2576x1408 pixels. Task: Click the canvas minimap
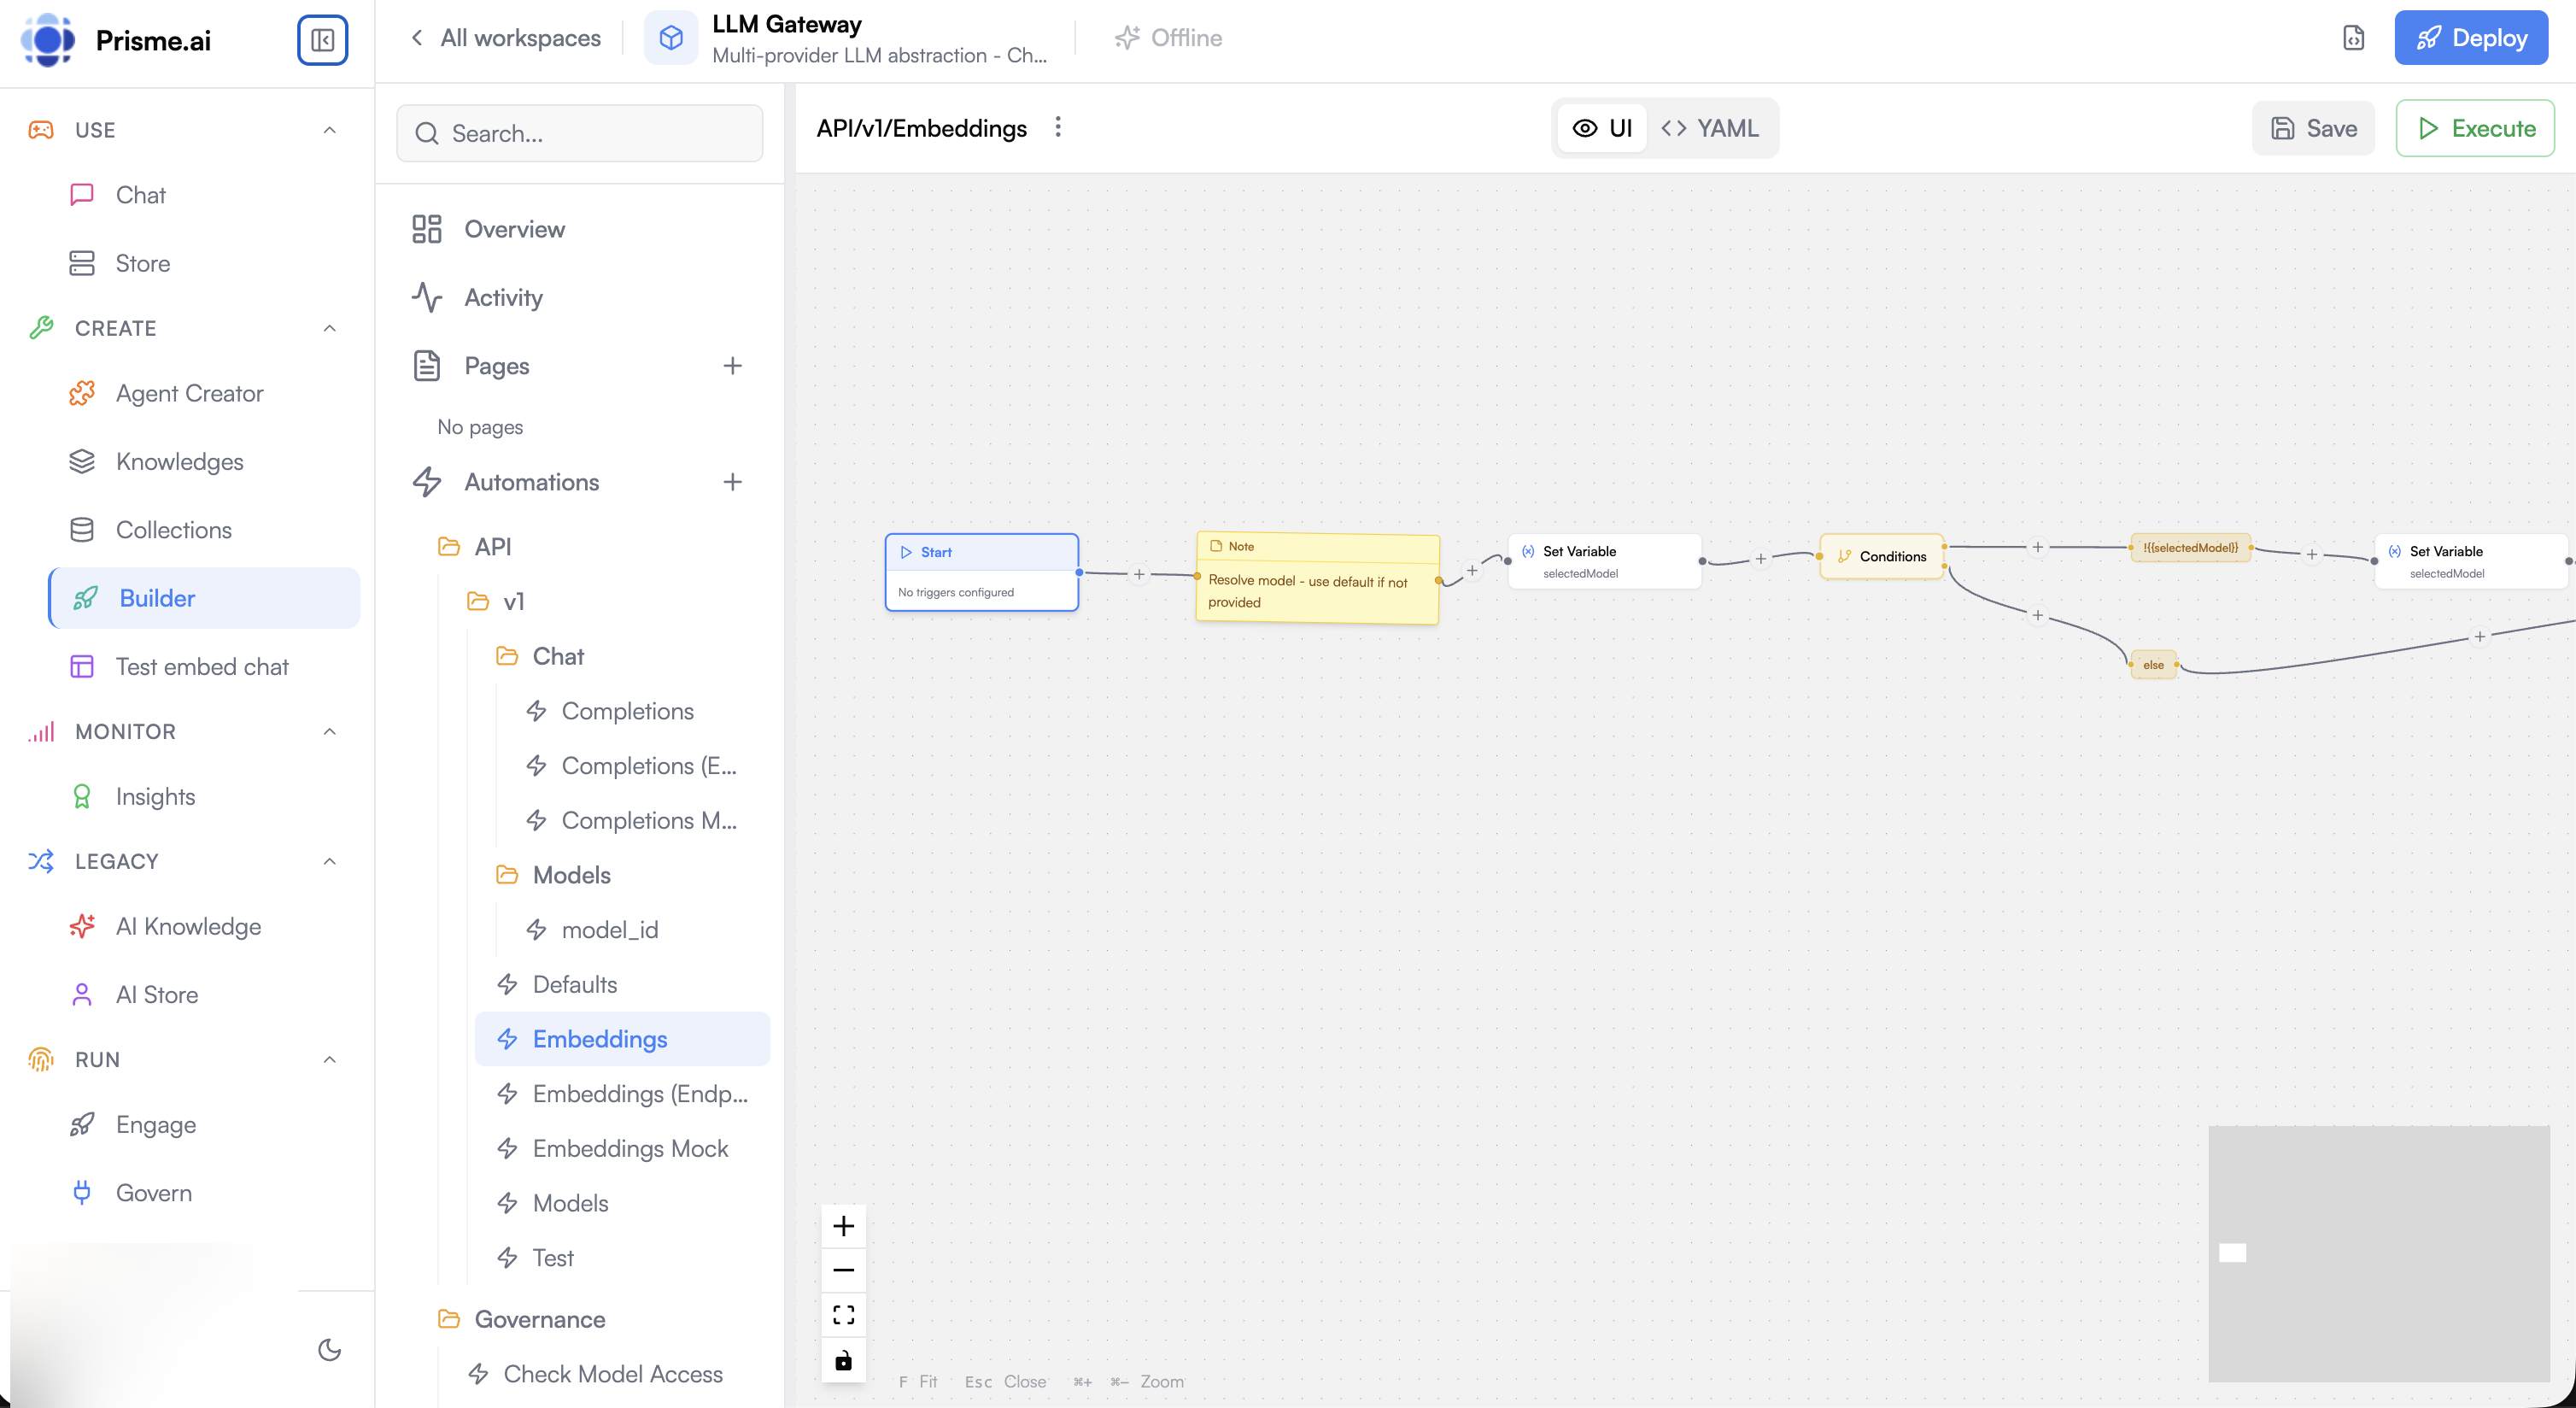[x=2378, y=1253]
